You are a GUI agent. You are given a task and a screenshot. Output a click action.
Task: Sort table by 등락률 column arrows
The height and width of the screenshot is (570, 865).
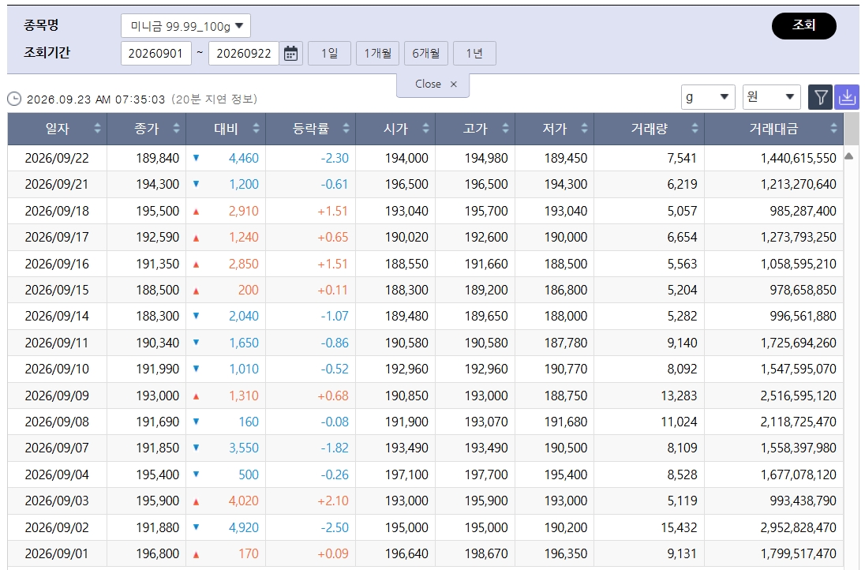(x=346, y=129)
